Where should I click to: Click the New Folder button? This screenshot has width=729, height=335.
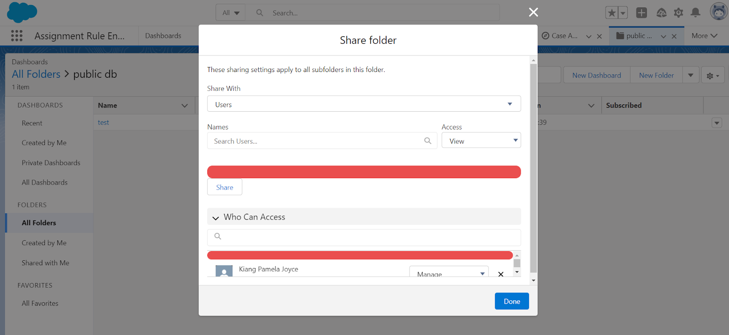point(656,75)
